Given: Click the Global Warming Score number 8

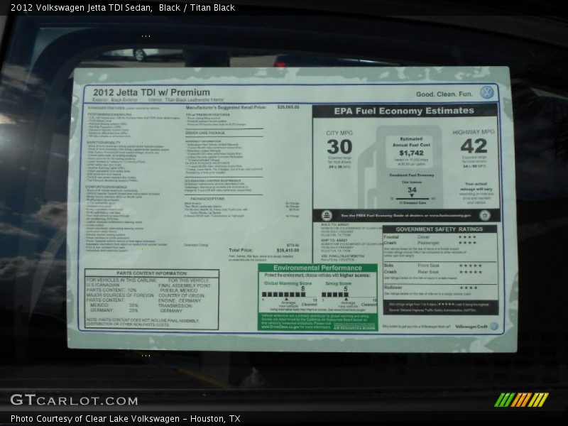Looking at the screenshot, I should click(303, 289).
